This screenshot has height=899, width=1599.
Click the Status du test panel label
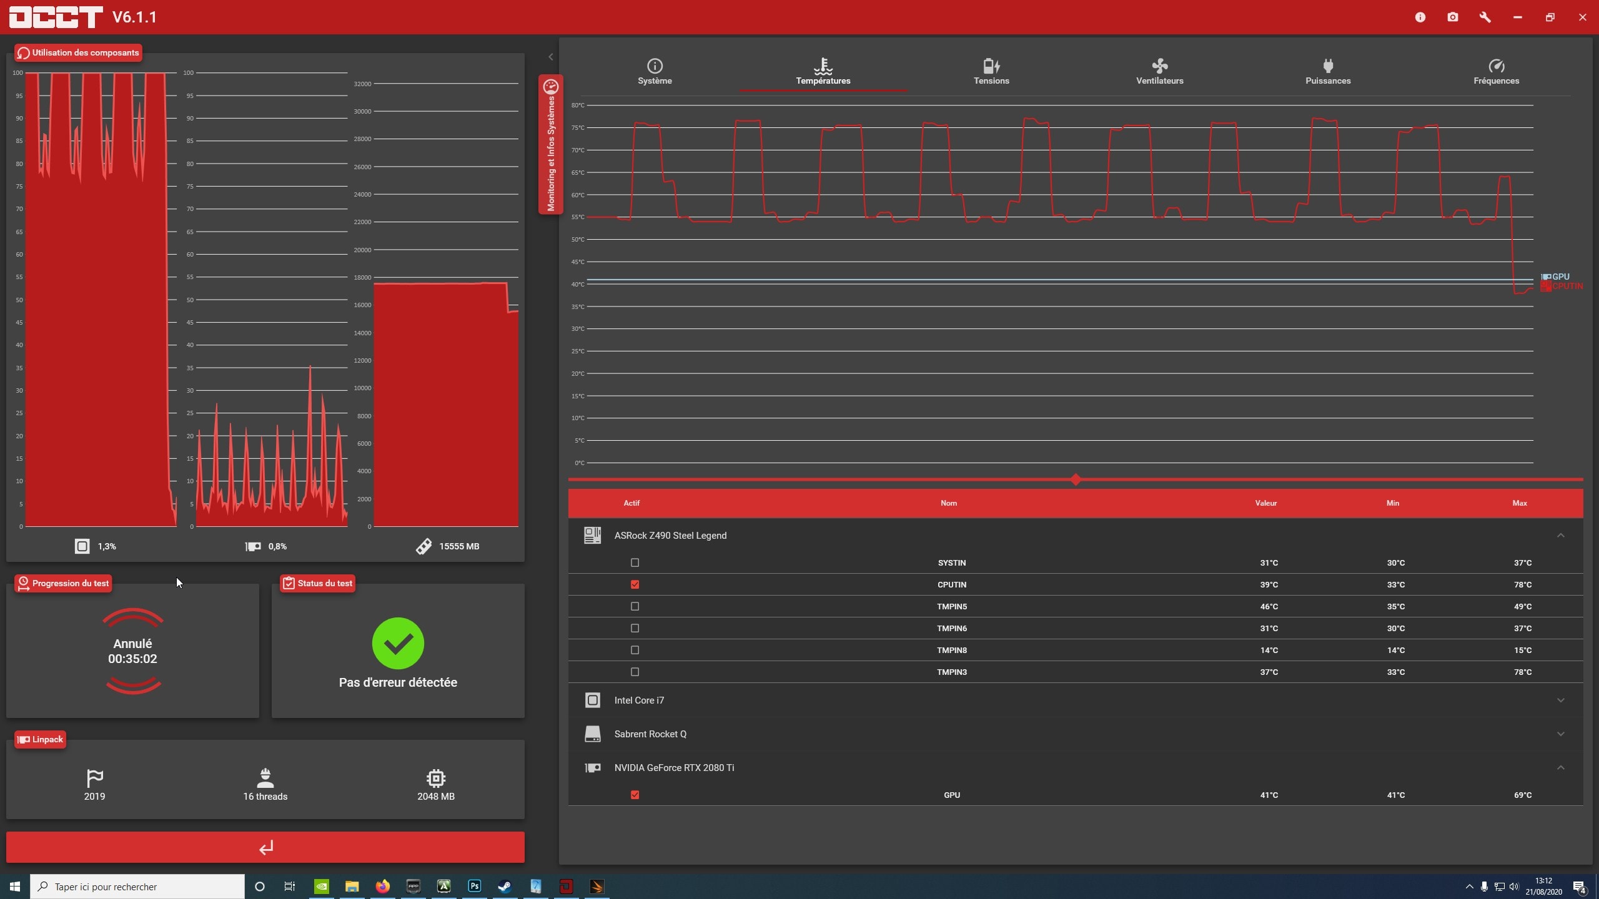[x=317, y=583]
